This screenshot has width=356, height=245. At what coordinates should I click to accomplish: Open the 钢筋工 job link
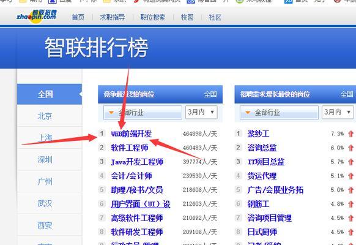(258, 204)
